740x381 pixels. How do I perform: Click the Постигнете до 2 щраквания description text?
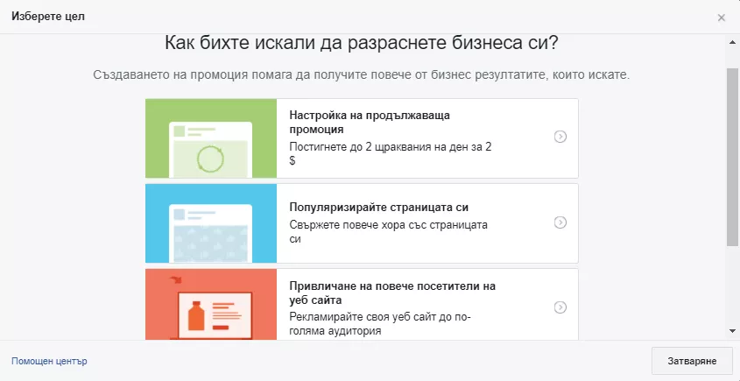[391, 153]
